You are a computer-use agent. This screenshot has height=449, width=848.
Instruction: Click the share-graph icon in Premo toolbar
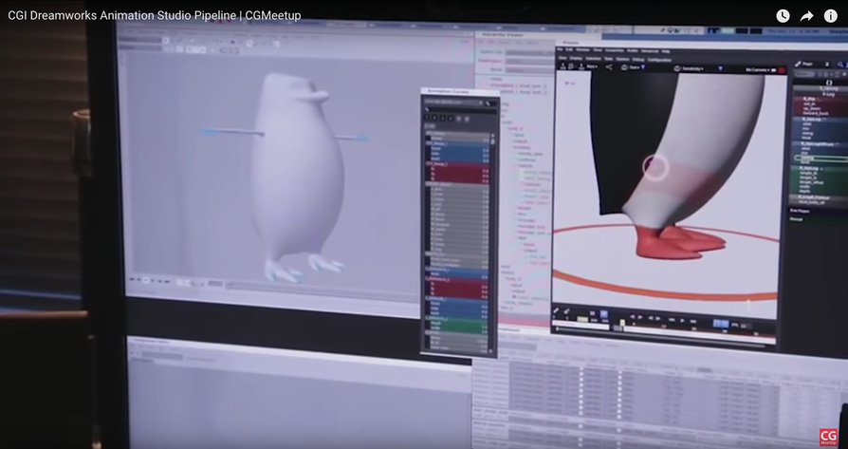click(609, 67)
